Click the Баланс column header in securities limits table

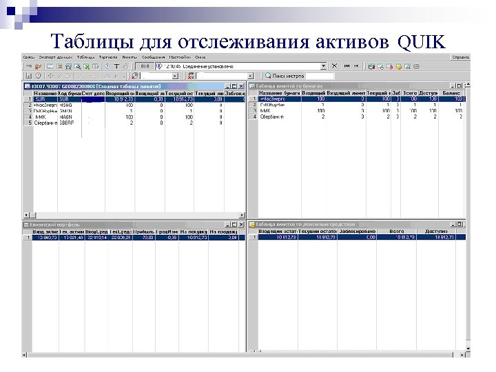[x=452, y=93]
